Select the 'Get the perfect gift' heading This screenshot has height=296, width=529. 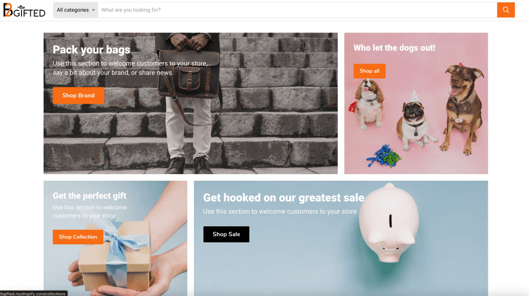pyautogui.click(x=90, y=196)
